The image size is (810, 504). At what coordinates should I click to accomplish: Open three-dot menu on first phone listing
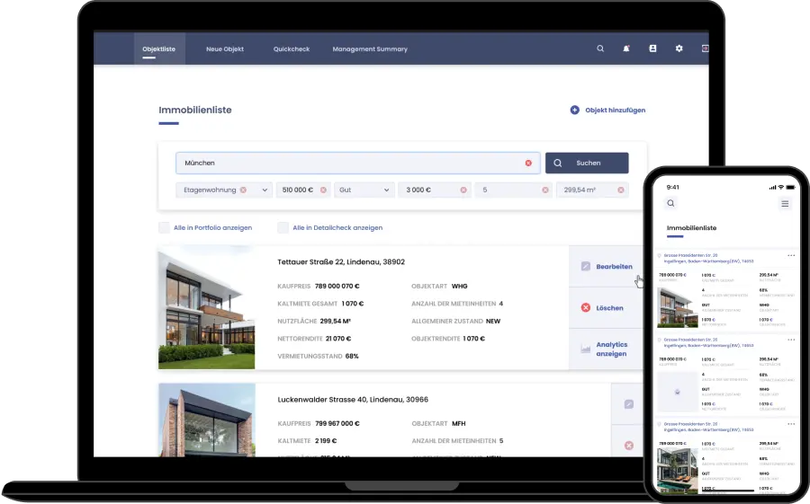[791, 256]
